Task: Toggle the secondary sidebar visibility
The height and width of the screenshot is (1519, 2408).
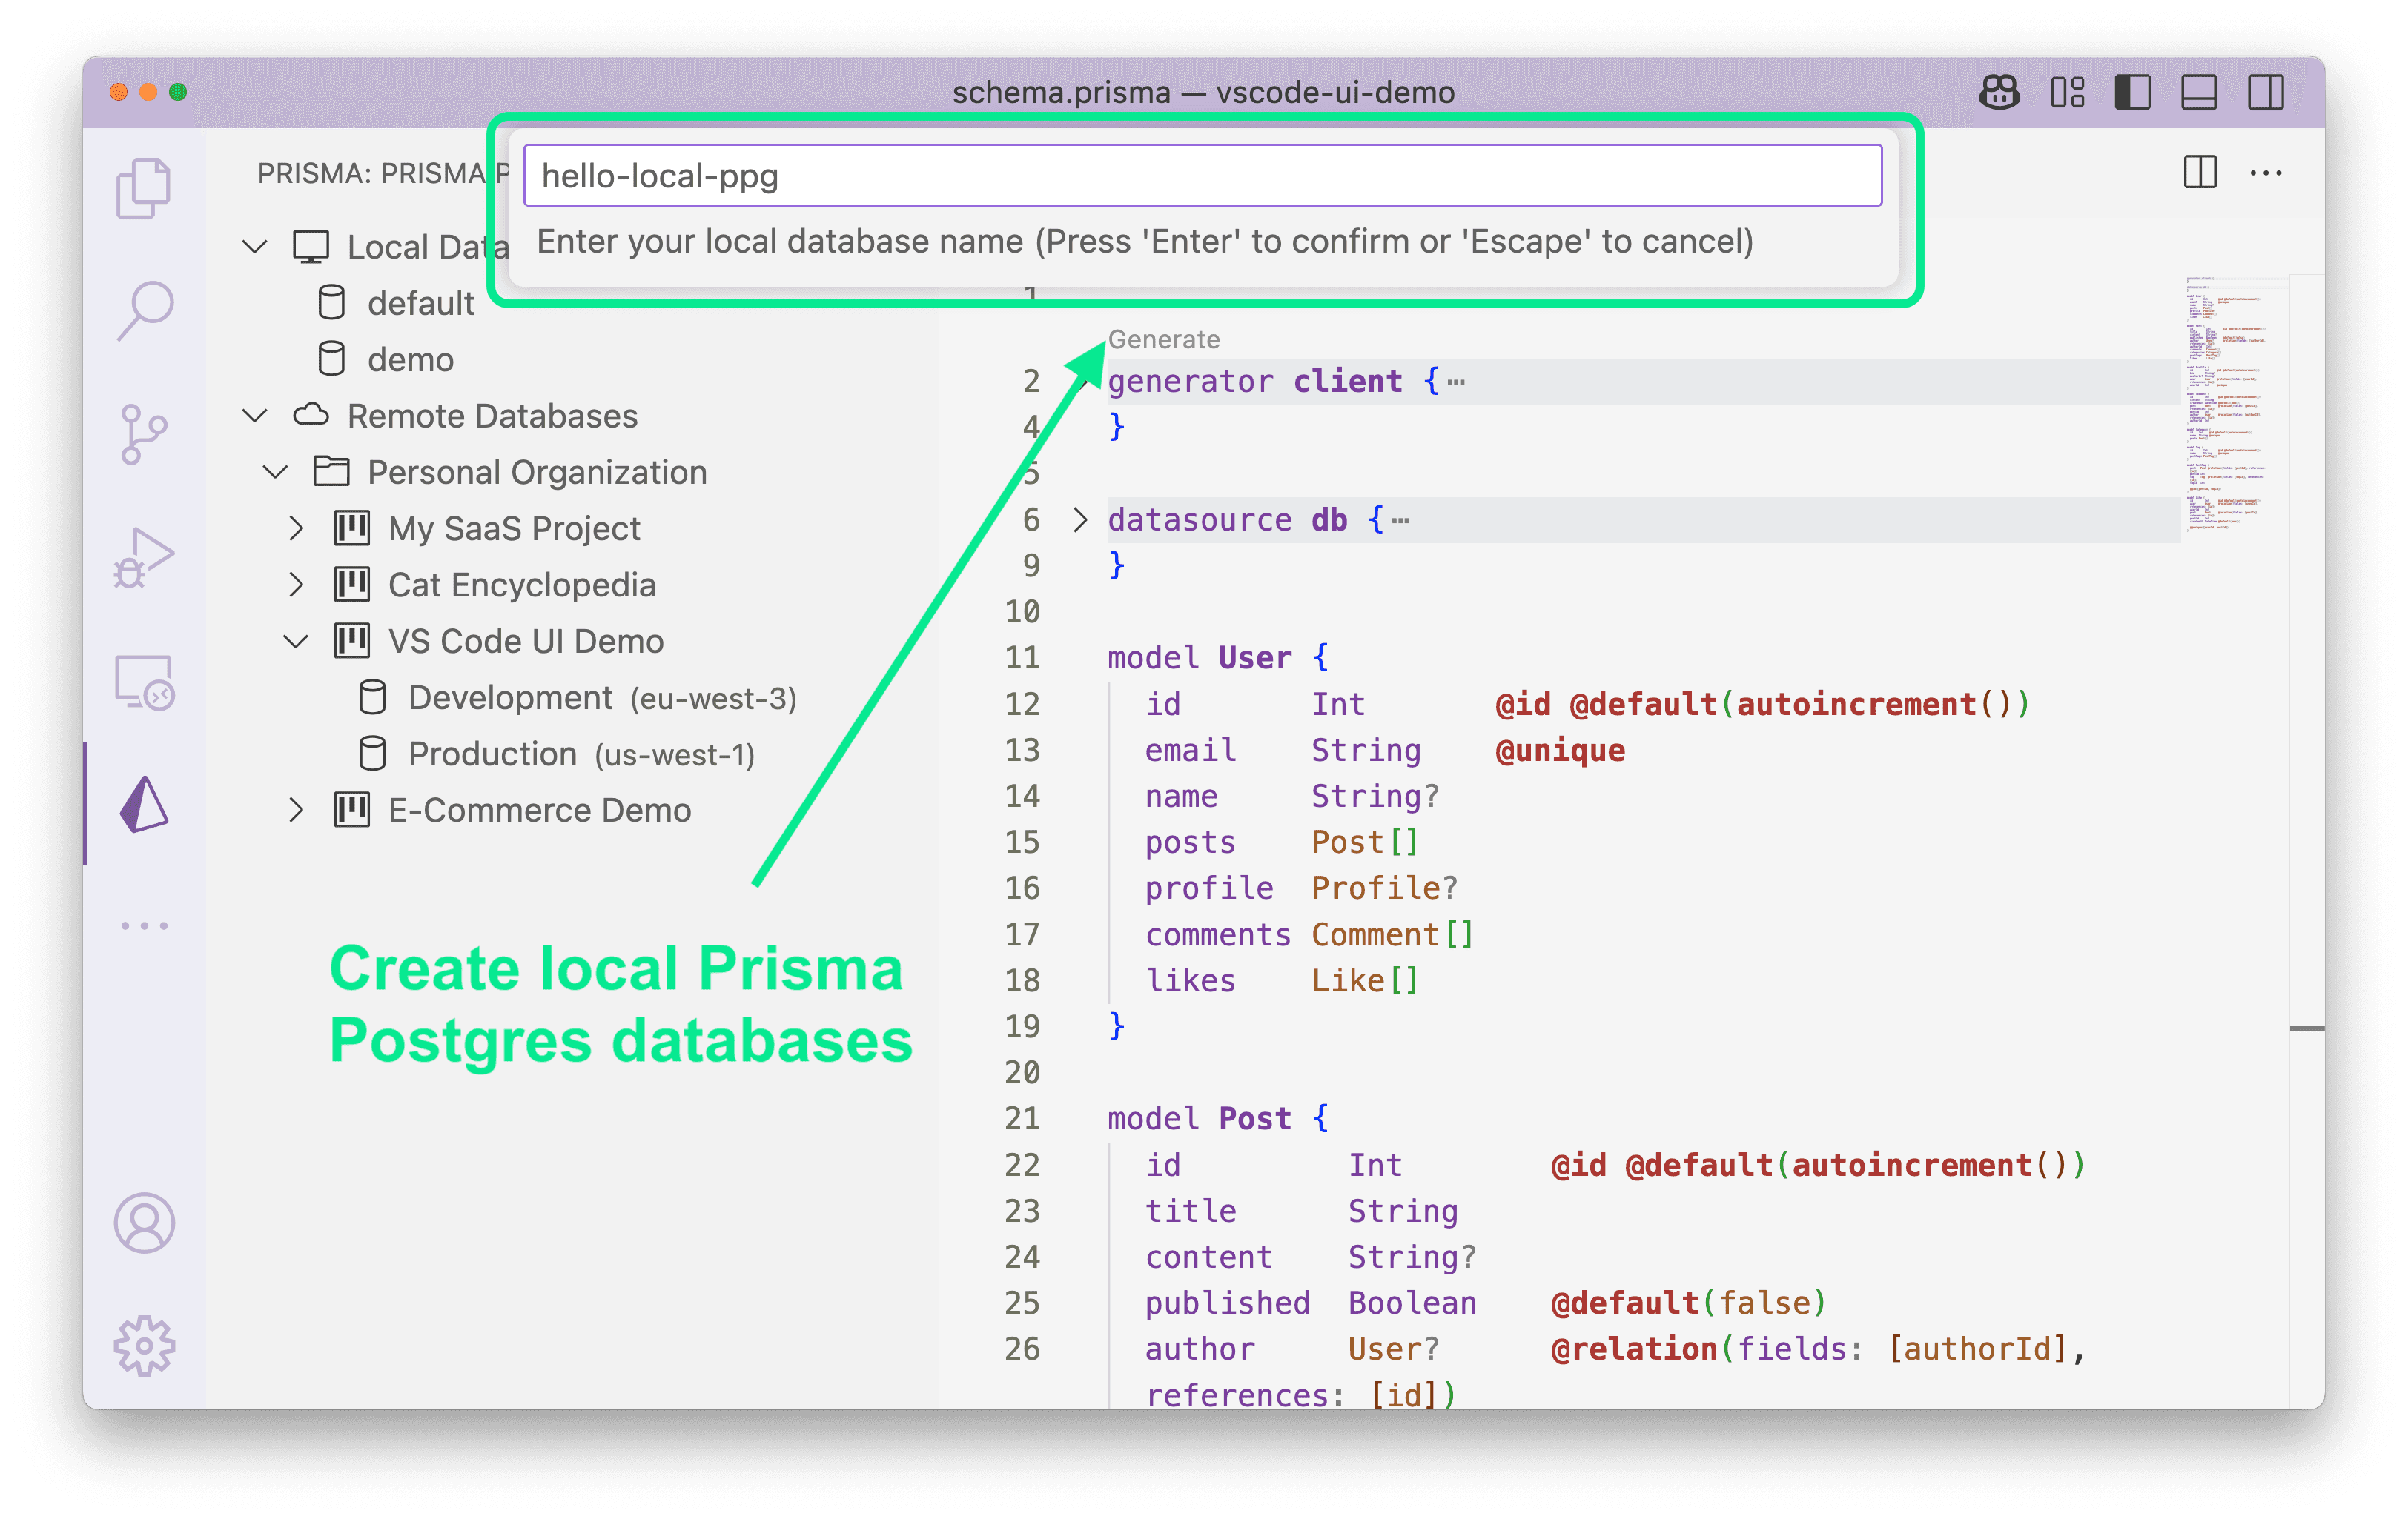Action: pos(2266,92)
